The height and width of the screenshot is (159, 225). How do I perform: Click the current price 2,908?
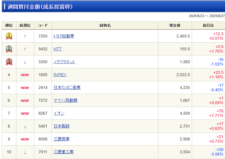(185, 139)
